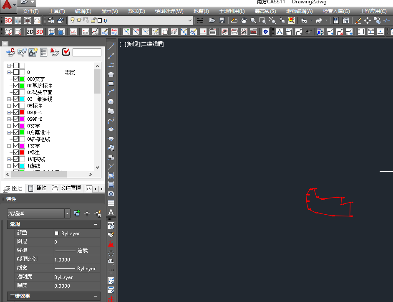Click the panel collapse minus button
Screen dimensions: 393x302
5,44
